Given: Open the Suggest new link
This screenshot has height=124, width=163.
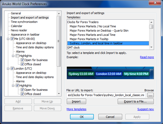Looking at the screenshot, I should click(146, 109).
